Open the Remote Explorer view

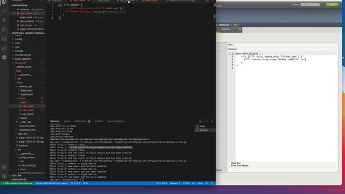click(x=4, y=39)
